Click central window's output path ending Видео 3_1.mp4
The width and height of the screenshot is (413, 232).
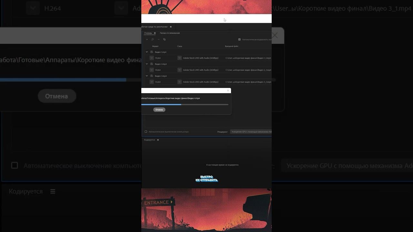coord(248,82)
